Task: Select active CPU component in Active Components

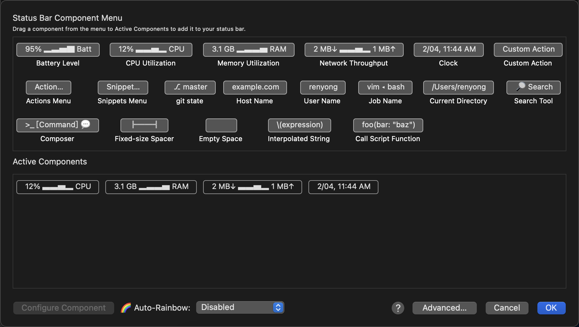Action: point(58,187)
